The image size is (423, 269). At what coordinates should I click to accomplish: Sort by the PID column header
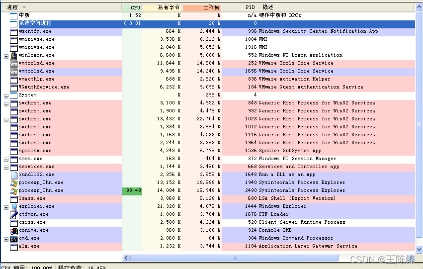240,7
